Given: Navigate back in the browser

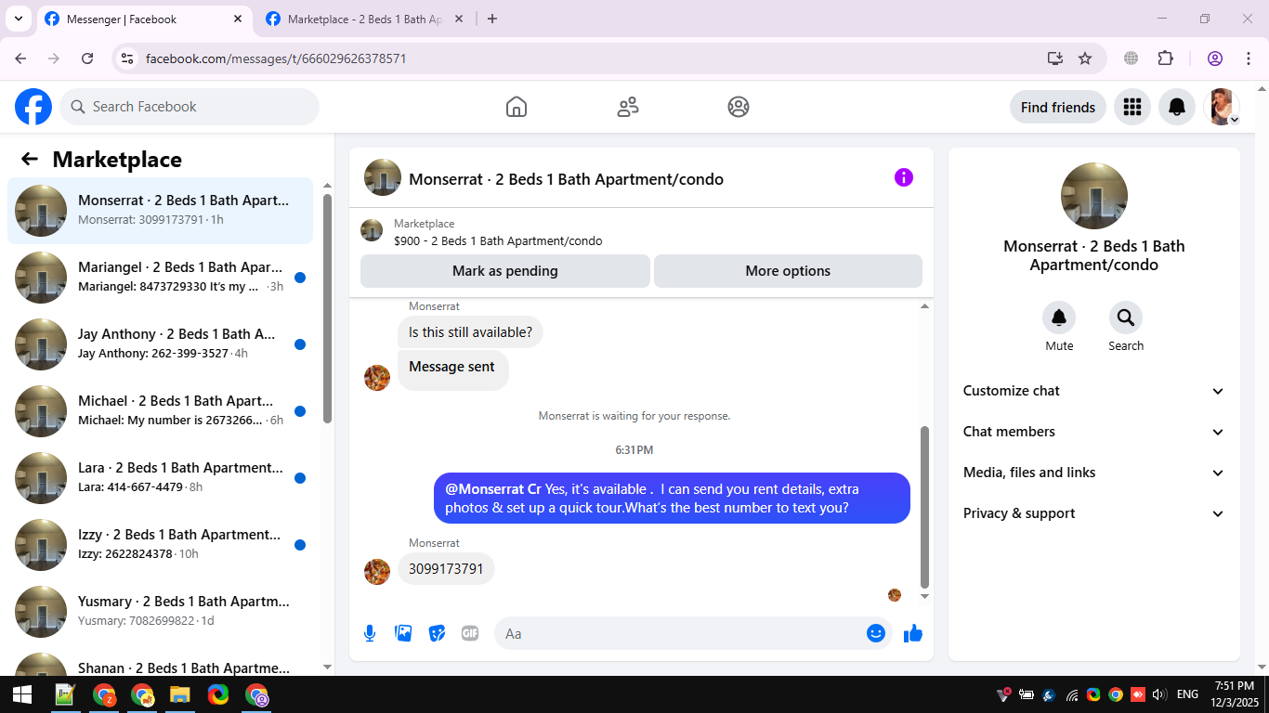Looking at the screenshot, I should coord(20,58).
